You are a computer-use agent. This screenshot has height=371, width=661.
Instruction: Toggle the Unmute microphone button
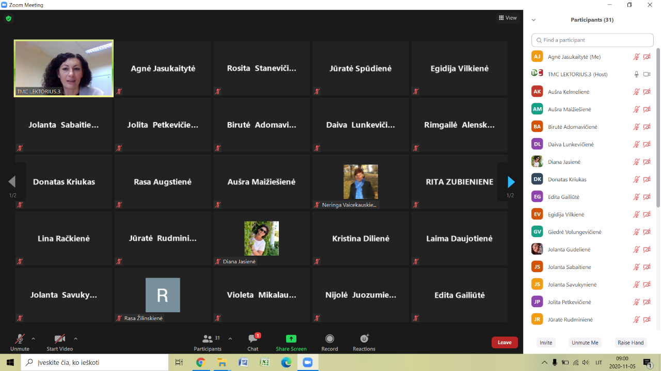coord(20,339)
